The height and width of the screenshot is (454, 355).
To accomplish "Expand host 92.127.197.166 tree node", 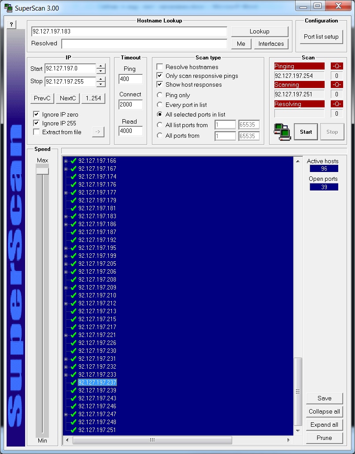I will pyautogui.click(x=66, y=161).
